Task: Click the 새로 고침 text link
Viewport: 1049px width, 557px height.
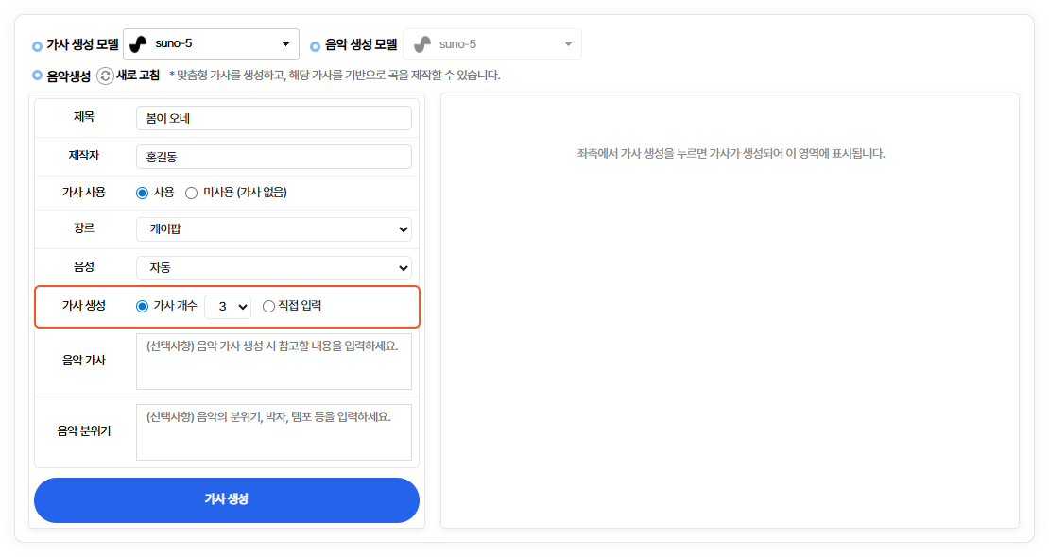Action: pos(138,76)
